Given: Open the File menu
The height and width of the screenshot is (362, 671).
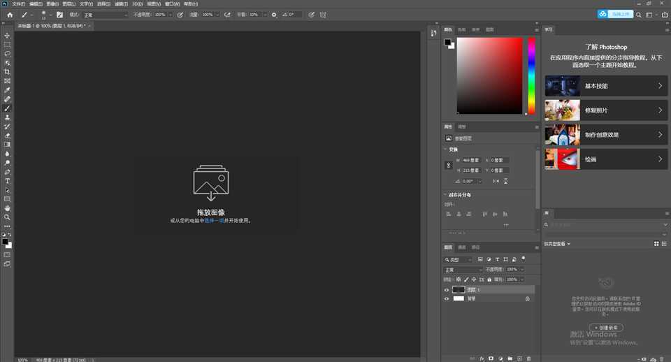Looking at the screenshot, I should (x=18, y=4).
